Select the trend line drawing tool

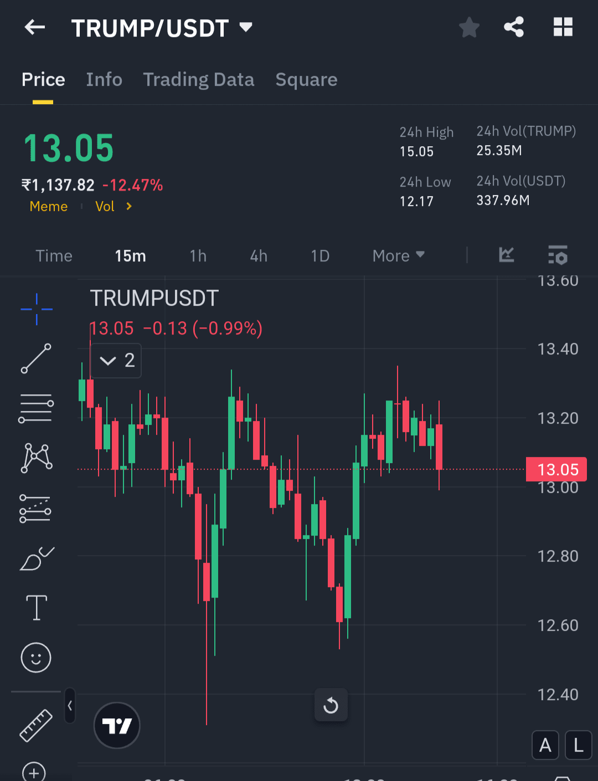click(x=36, y=358)
